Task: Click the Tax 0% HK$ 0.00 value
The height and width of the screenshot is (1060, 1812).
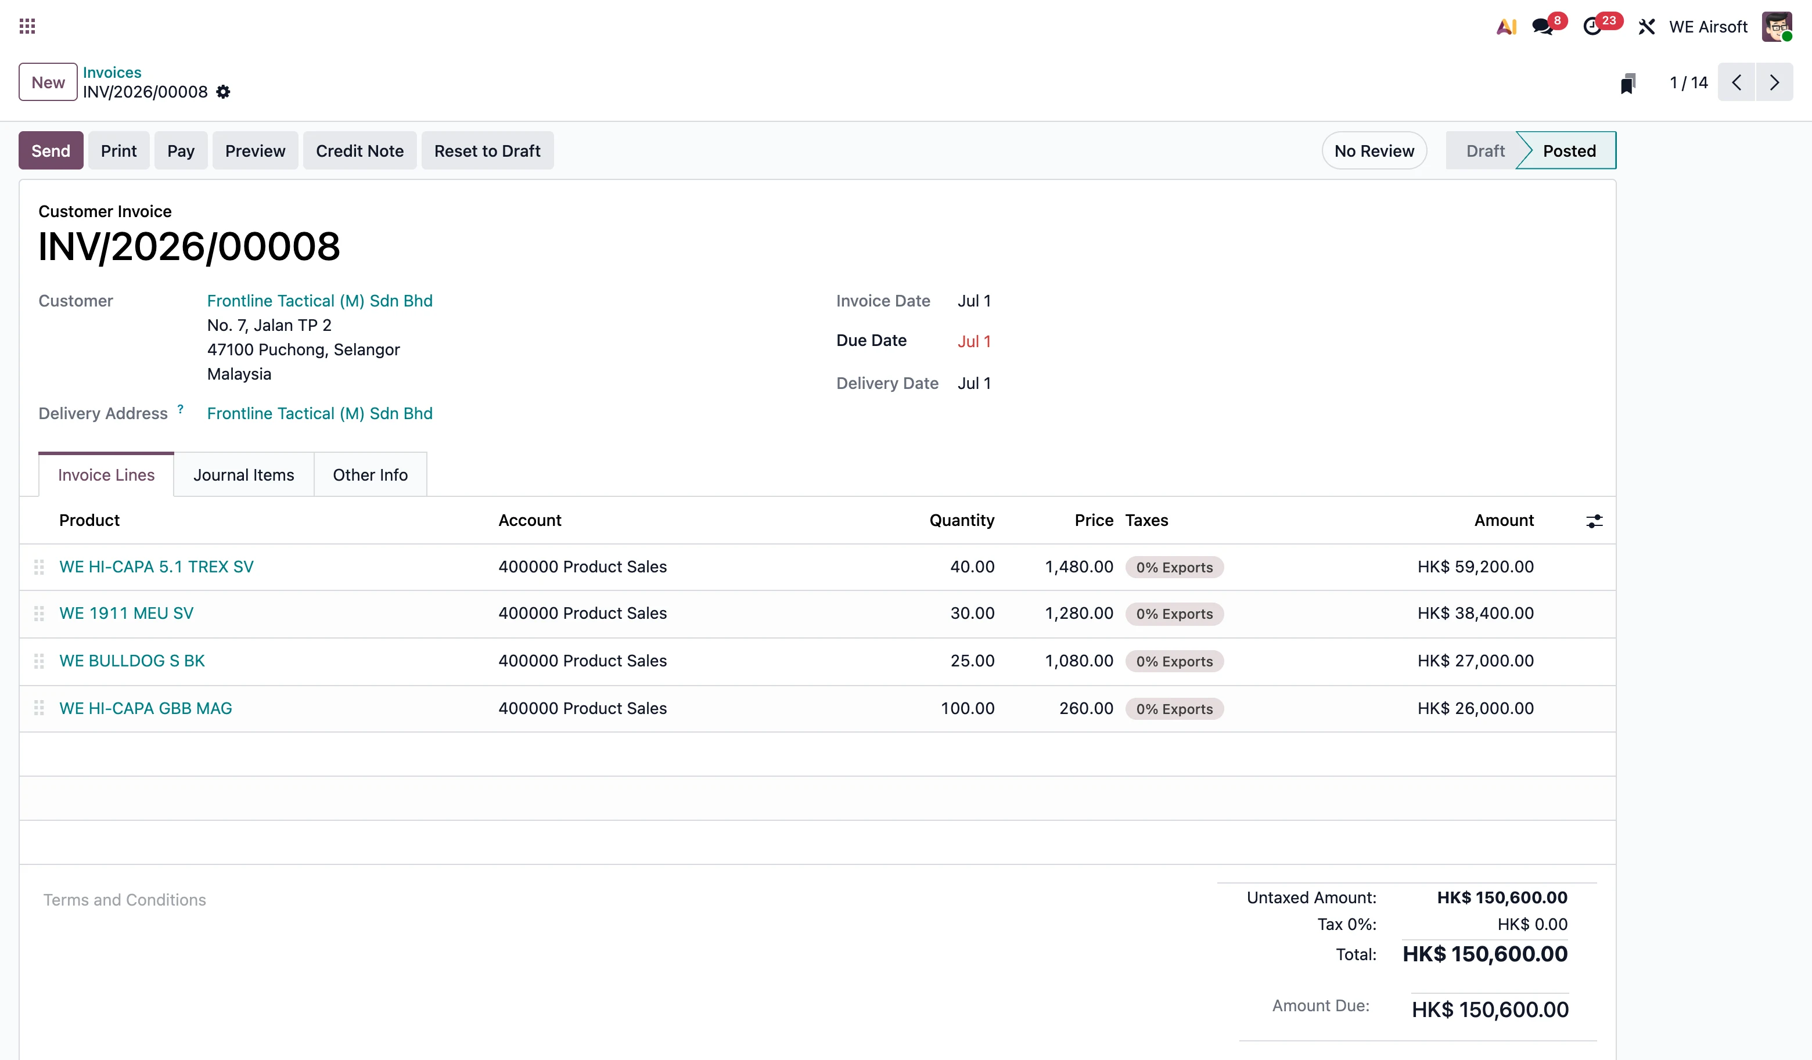Action: (1532, 924)
